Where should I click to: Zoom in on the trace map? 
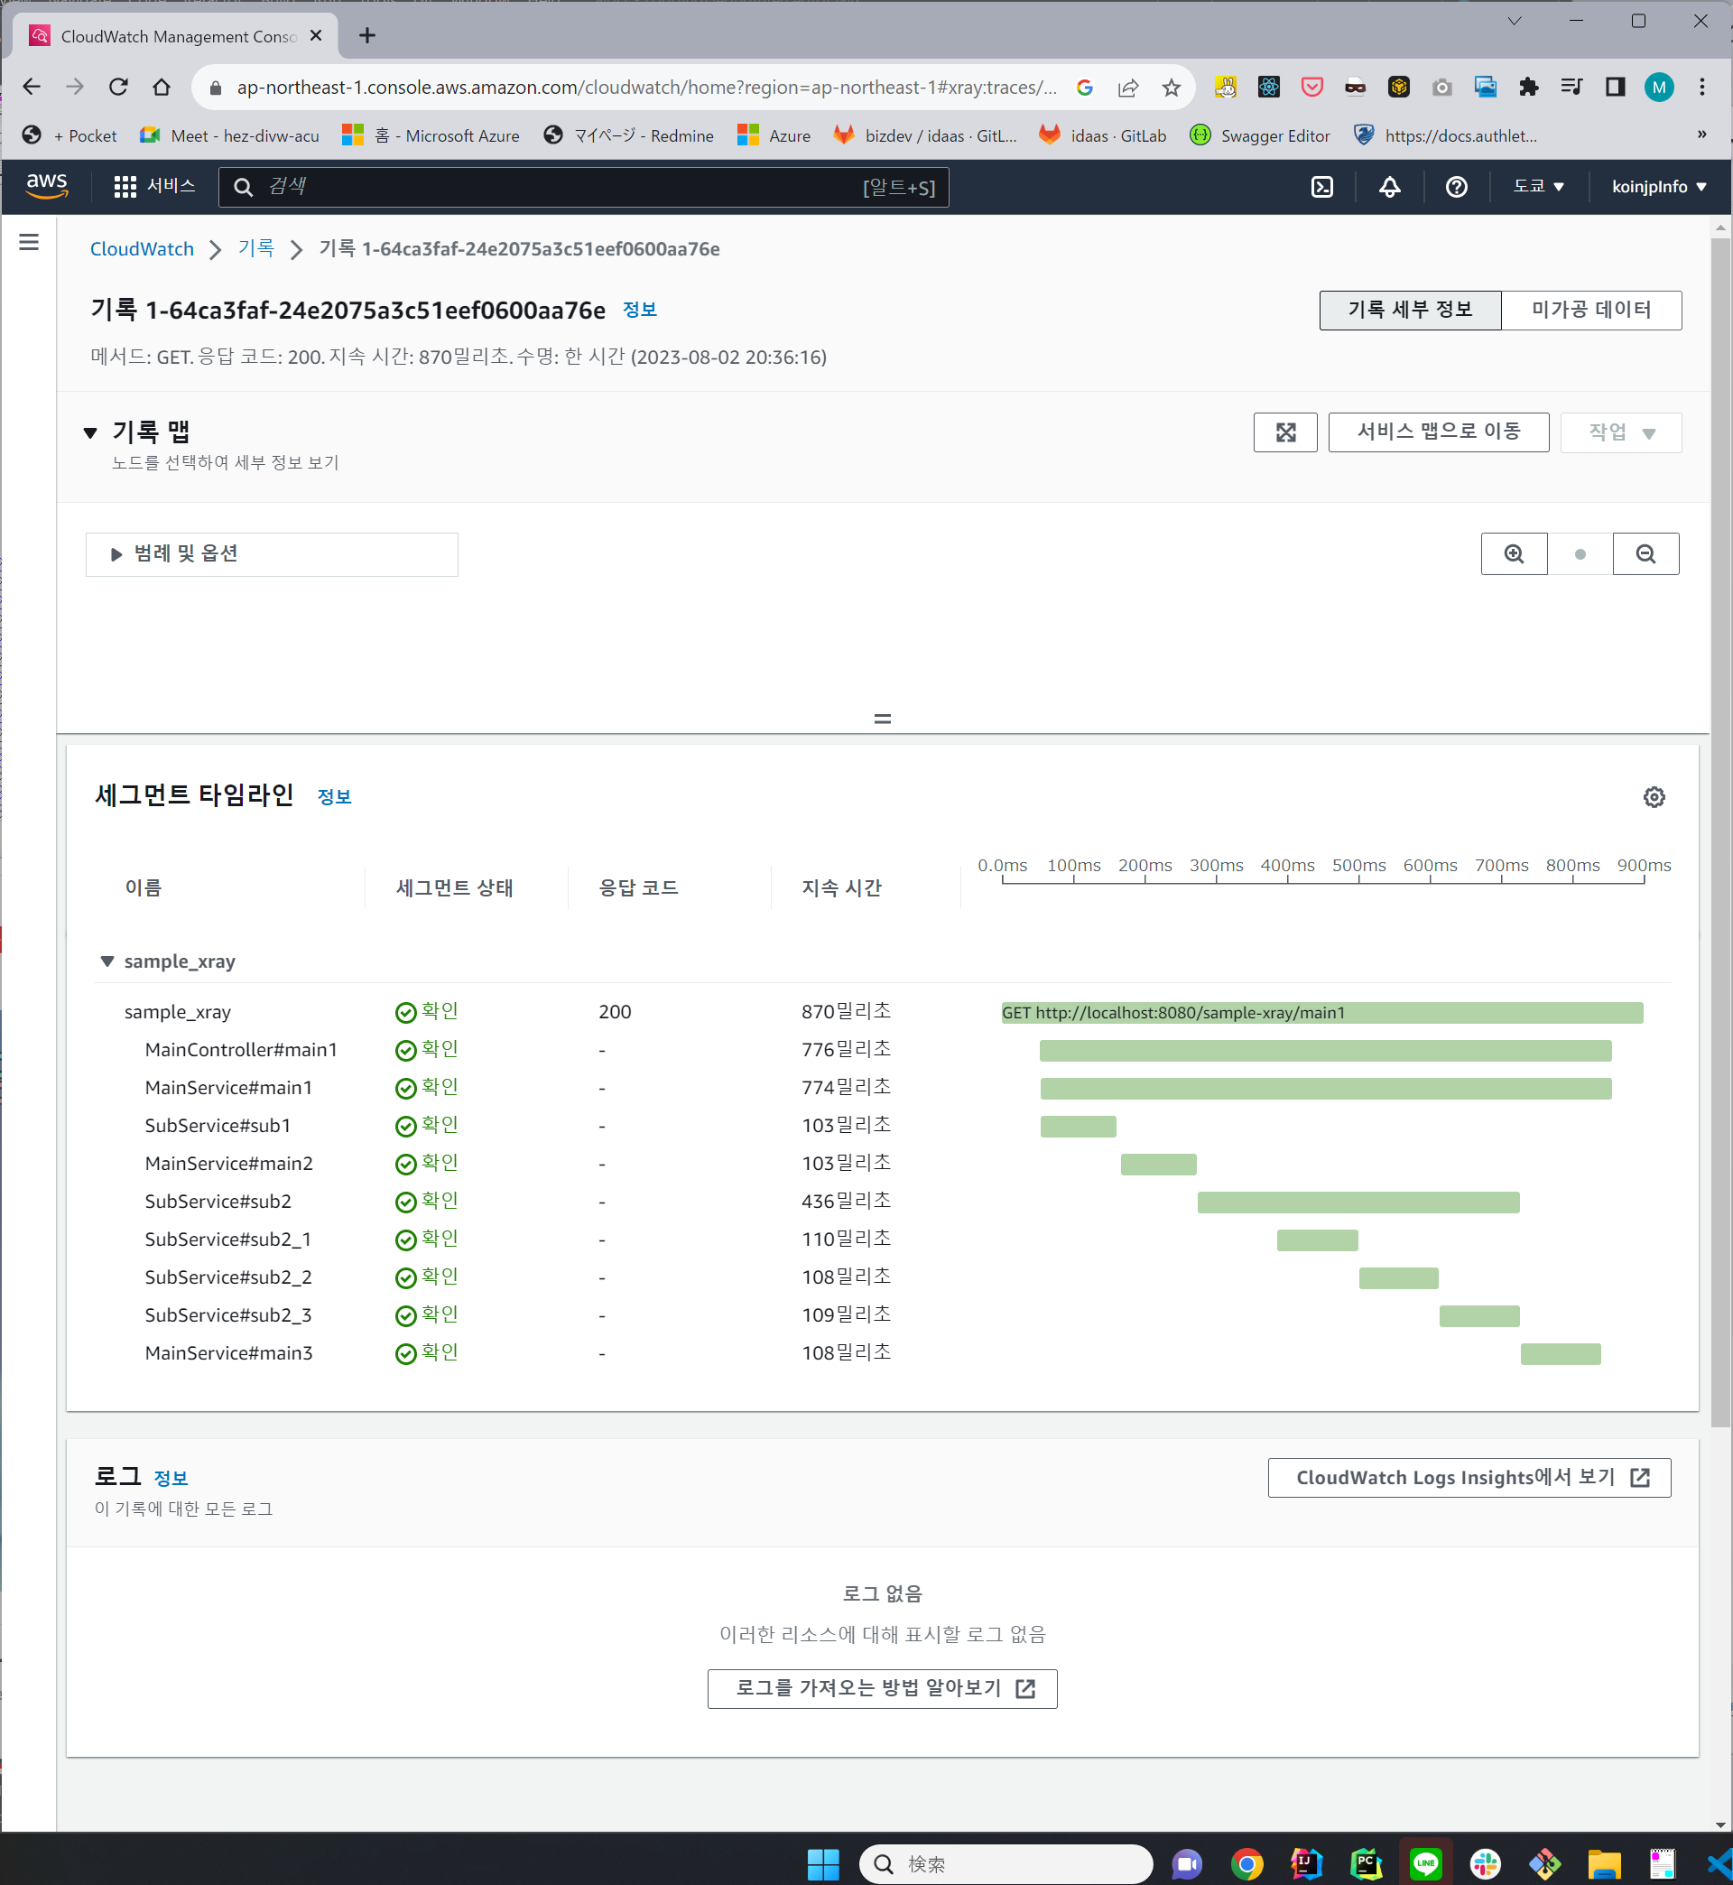pos(1514,554)
